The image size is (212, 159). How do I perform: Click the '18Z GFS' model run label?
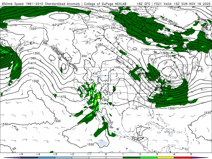(143, 4)
